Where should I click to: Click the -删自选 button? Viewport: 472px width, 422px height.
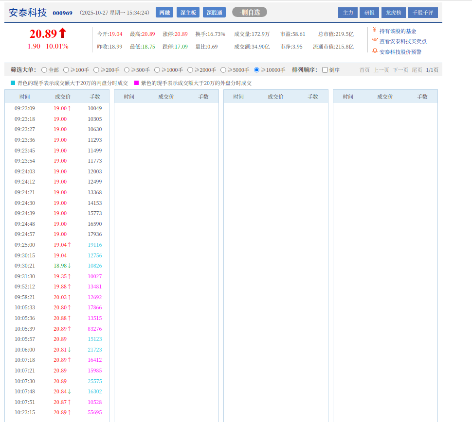tap(250, 12)
